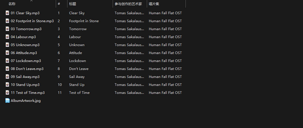Click the mp3 icon of 01 Clear Sky
The image size is (303, 128).
point(8,13)
